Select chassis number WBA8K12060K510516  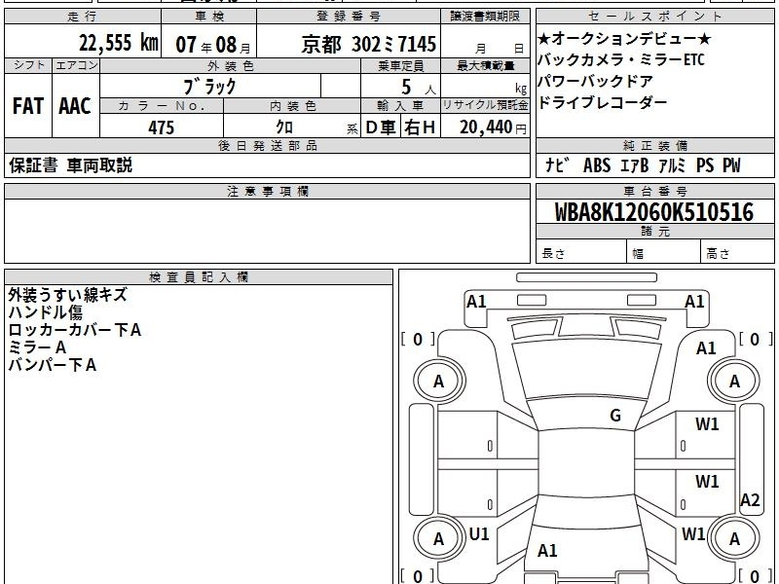coord(654,212)
